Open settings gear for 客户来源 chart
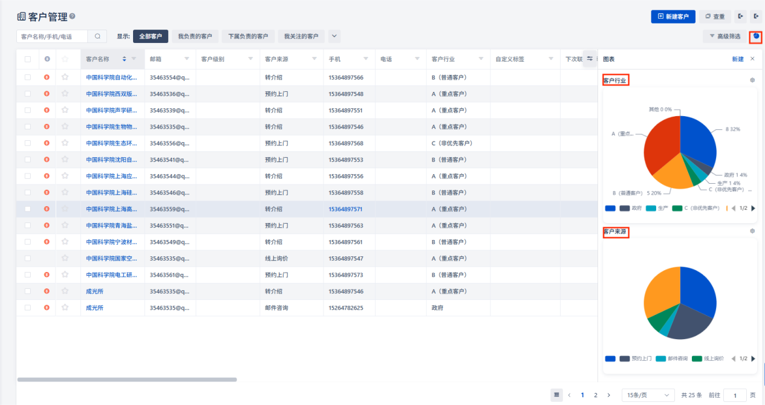Image resolution: width=765 pixels, height=405 pixels. tap(752, 231)
